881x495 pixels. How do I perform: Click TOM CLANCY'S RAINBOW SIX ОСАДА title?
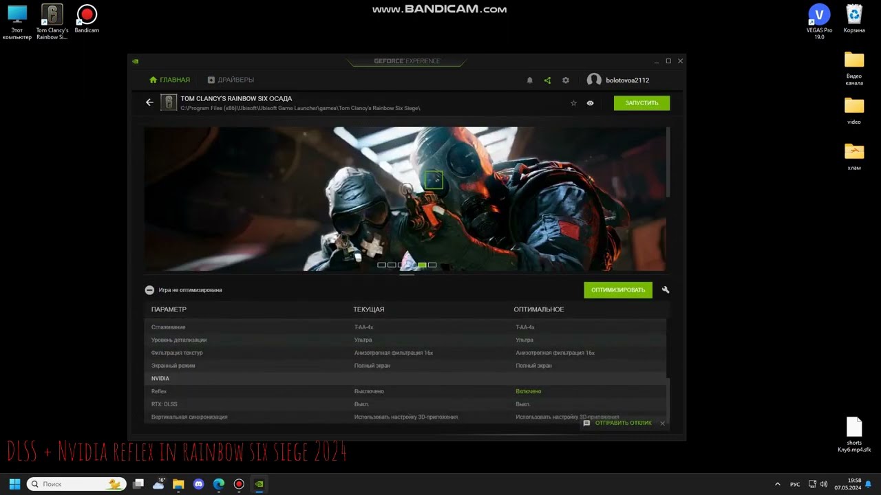pos(236,98)
